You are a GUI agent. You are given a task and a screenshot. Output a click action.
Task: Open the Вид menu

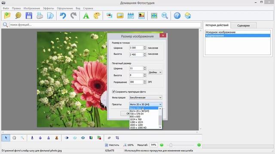[x=78, y=8]
